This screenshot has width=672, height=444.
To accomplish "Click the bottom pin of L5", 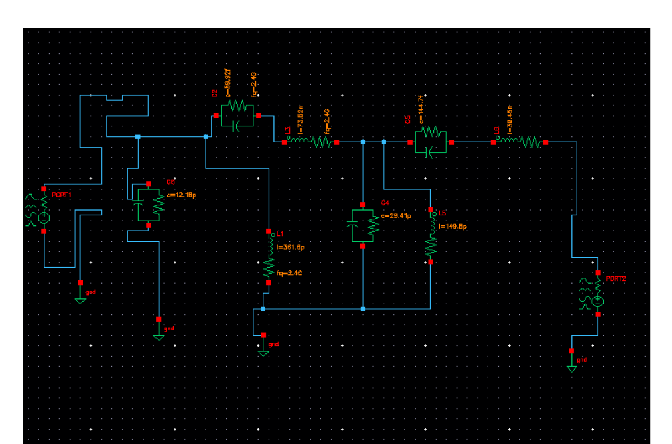I will (x=431, y=262).
